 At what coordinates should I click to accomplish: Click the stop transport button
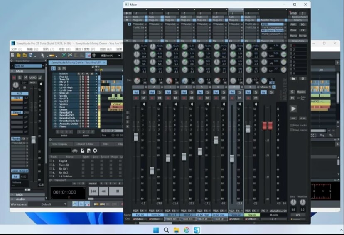click(x=117, y=191)
